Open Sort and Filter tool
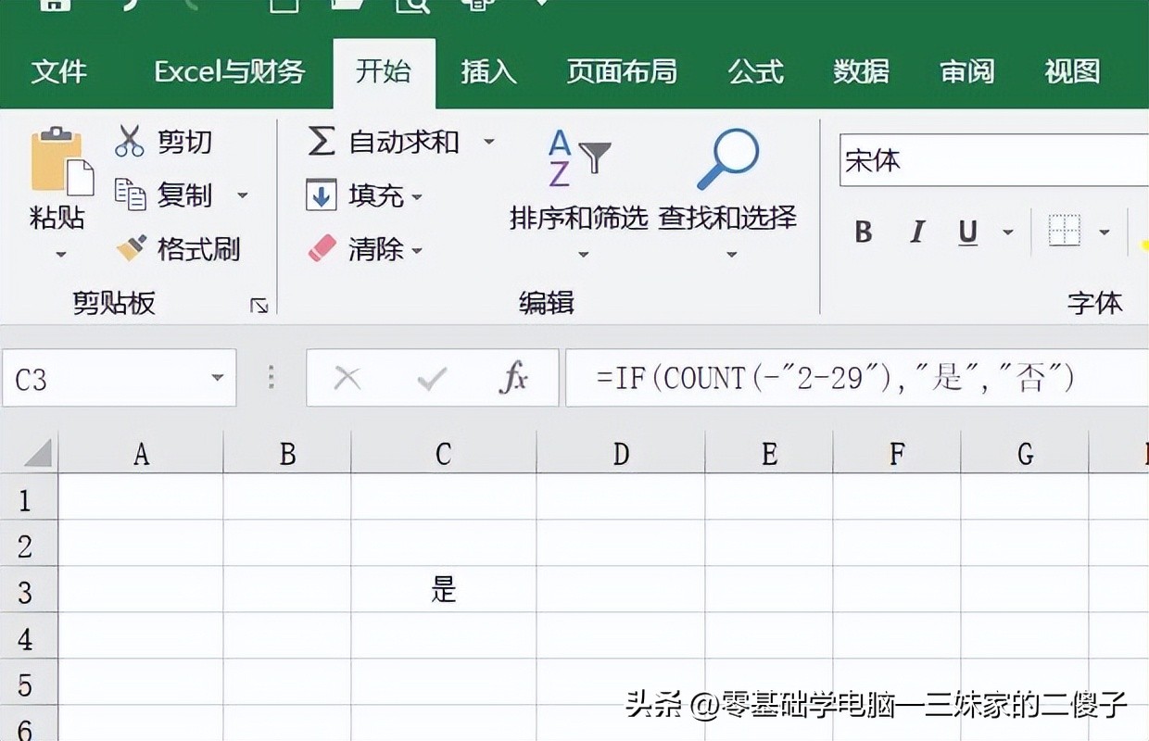Viewport: 1149px width, 741px height. coord(579,159)
